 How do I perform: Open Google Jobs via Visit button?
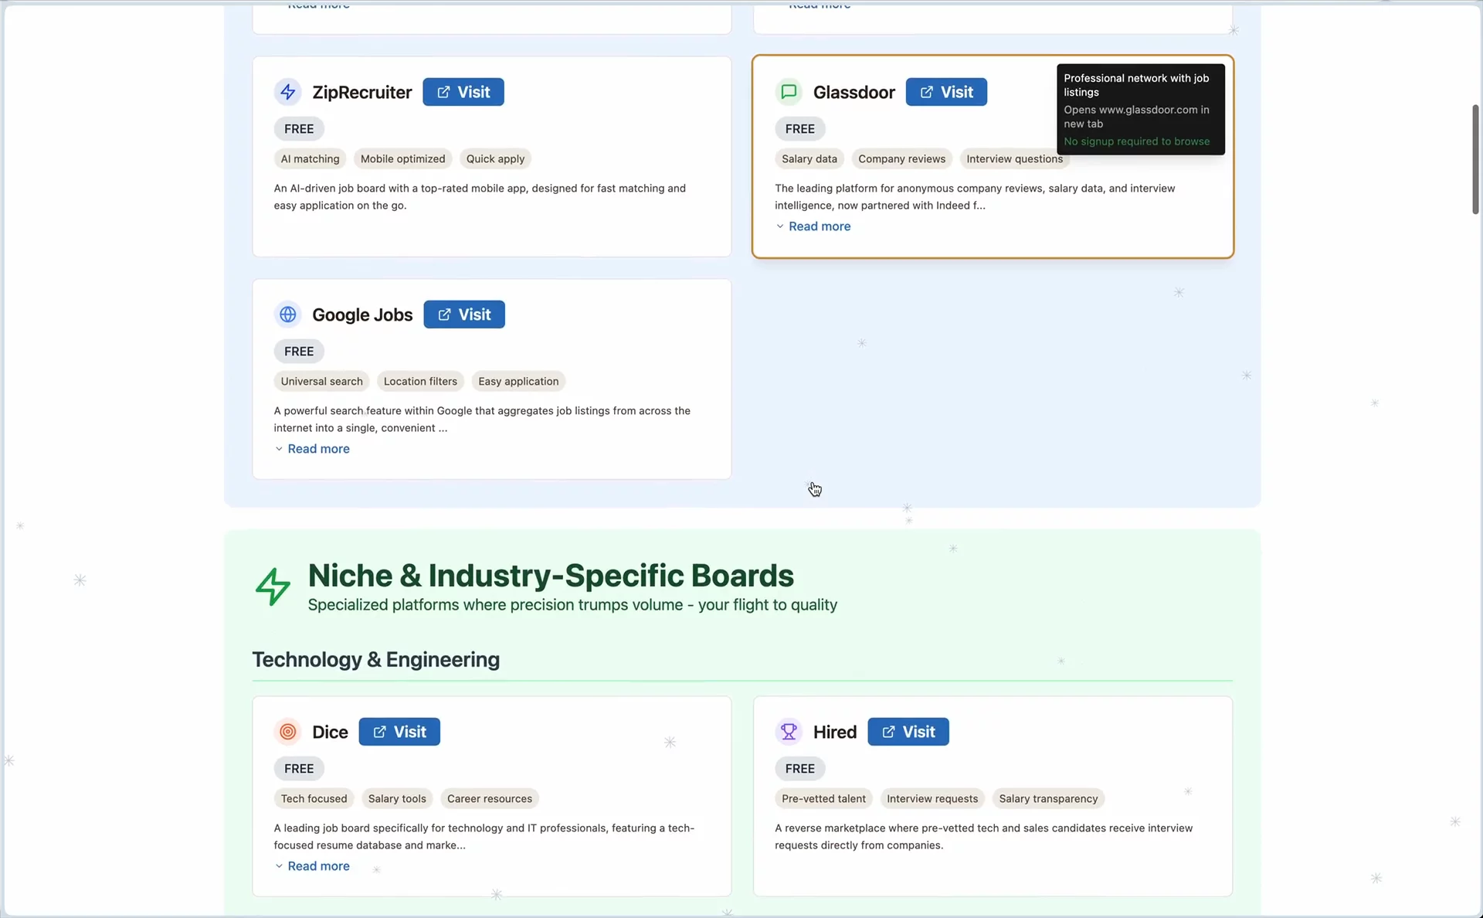coord(463,314)
